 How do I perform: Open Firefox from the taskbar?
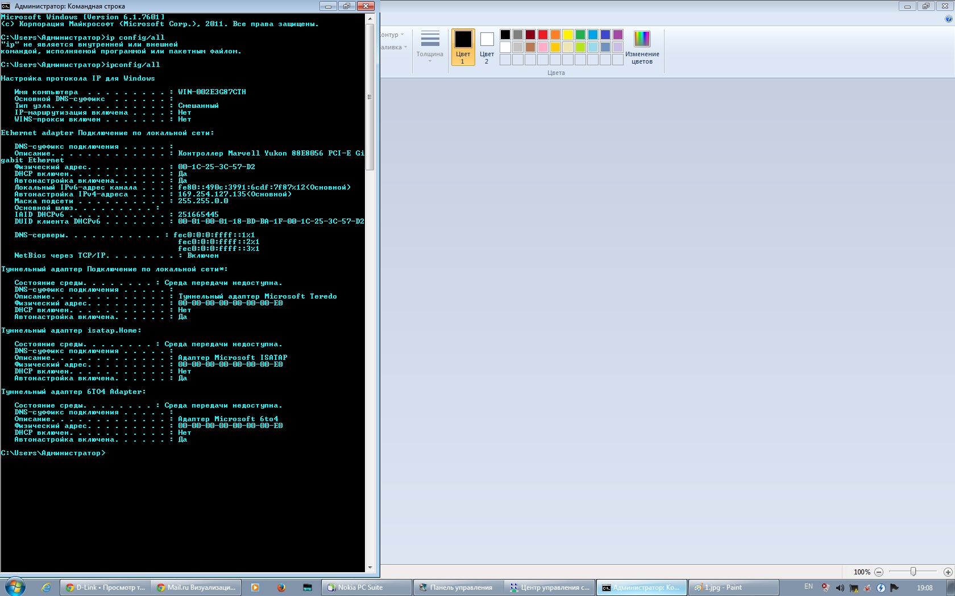pyautogui.click(x=281, y=587)
